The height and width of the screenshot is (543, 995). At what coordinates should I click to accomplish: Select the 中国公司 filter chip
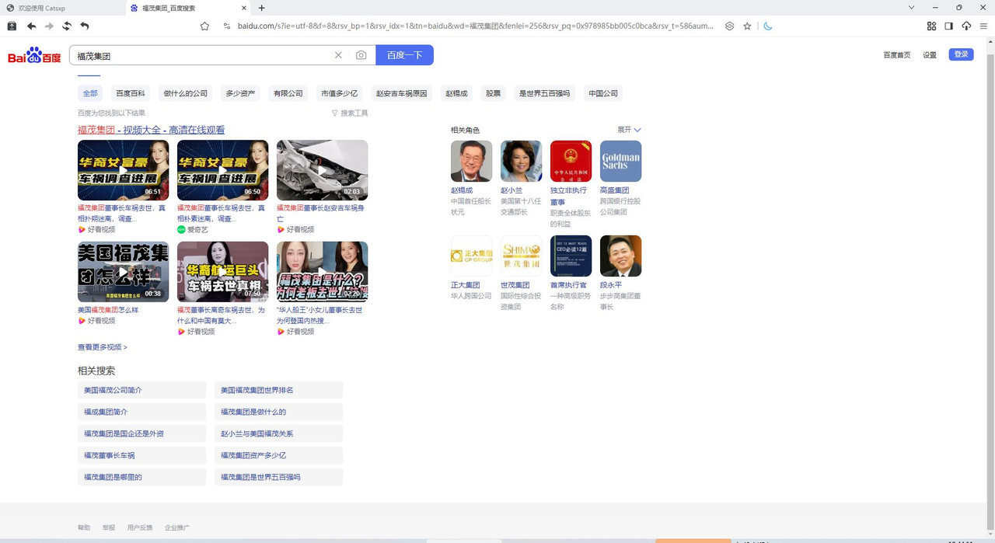(603, 93)
